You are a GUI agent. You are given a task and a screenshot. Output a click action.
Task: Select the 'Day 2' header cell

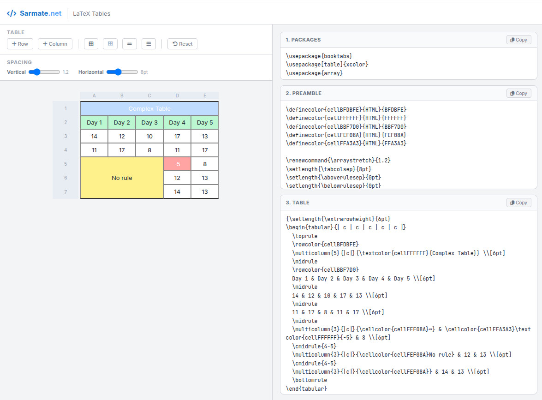[122, 122]
